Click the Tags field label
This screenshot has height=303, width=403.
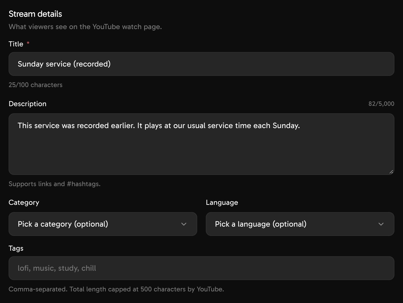coord(16,248)
